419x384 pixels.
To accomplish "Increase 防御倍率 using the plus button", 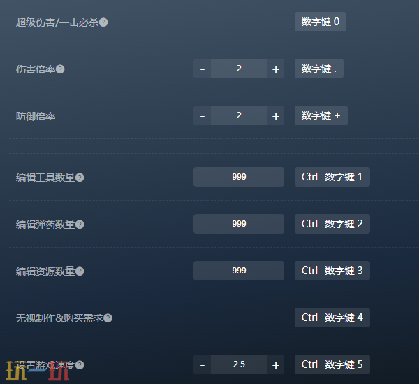I will pyautogui.click(x=276, y=115).
